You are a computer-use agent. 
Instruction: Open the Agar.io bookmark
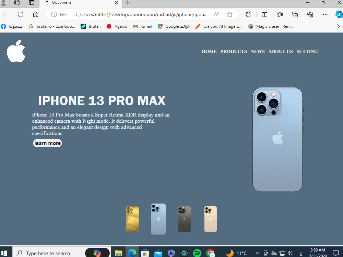pos(117,26)
